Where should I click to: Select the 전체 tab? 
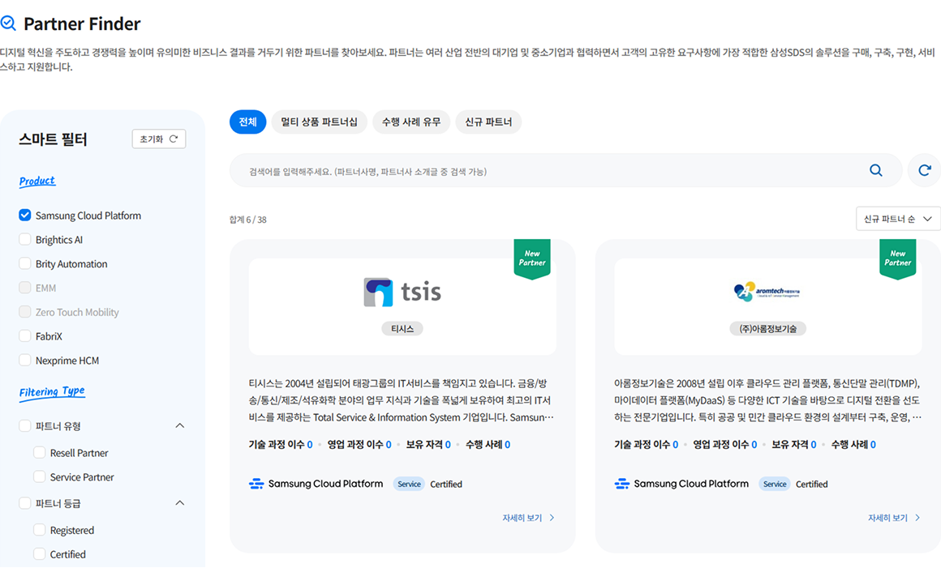(248, 122)
